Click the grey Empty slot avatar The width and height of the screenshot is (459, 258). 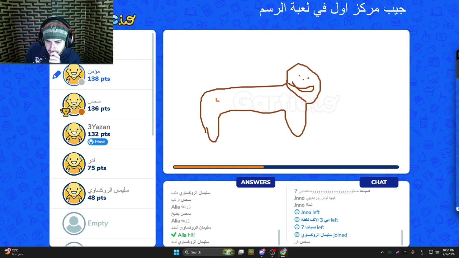(74, 224)
